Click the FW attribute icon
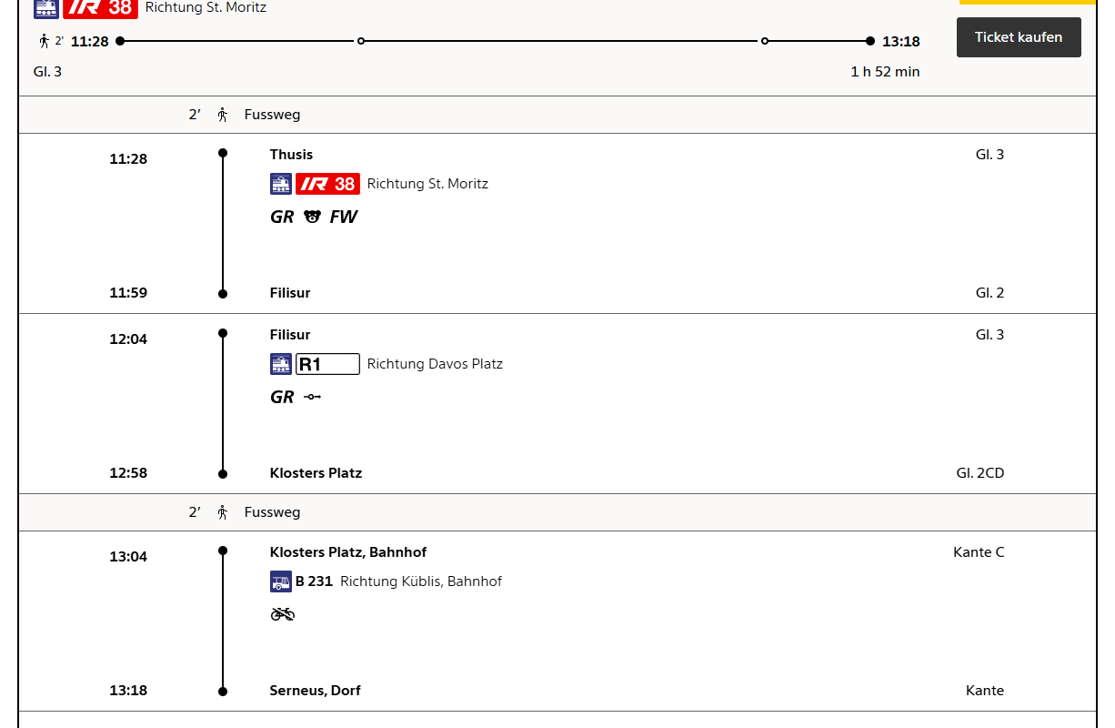 (x=344, y=217)
